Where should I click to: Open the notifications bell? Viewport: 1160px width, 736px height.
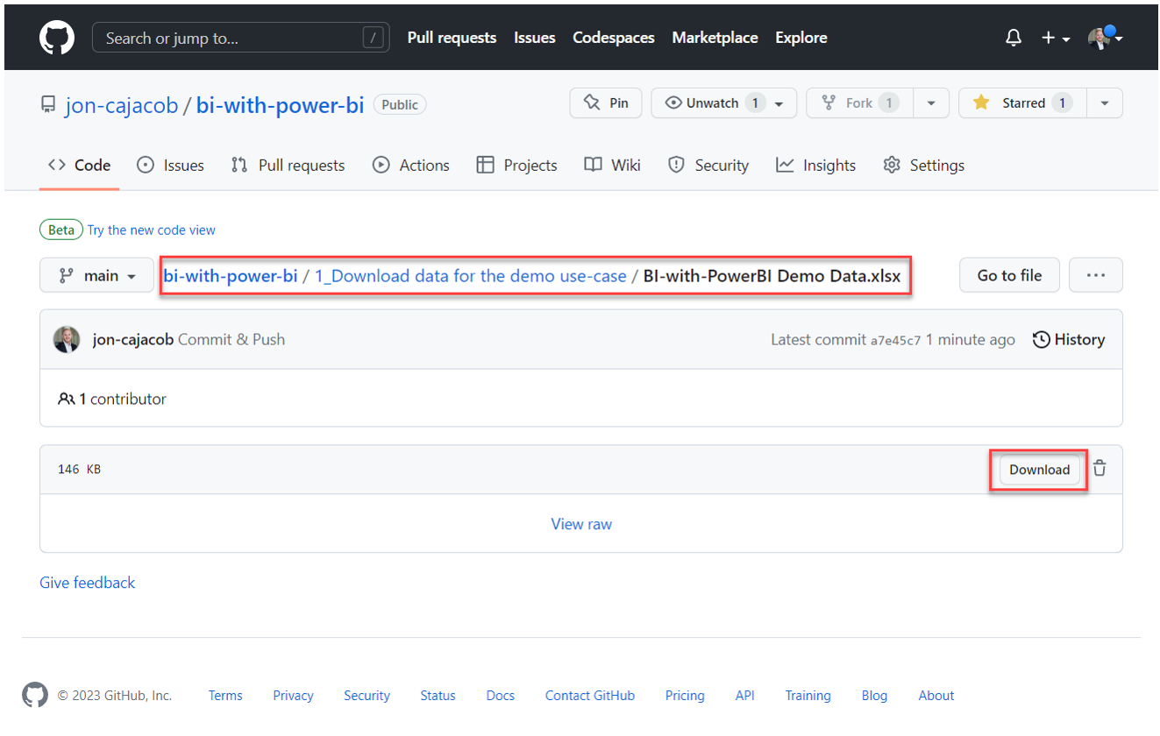click(1014, 38)
